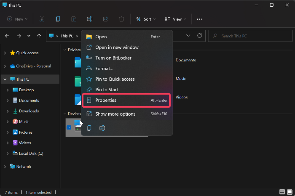295x196 pixels.
Task: Click the Refresh icon beside address bar
Action: pos(199,36)
